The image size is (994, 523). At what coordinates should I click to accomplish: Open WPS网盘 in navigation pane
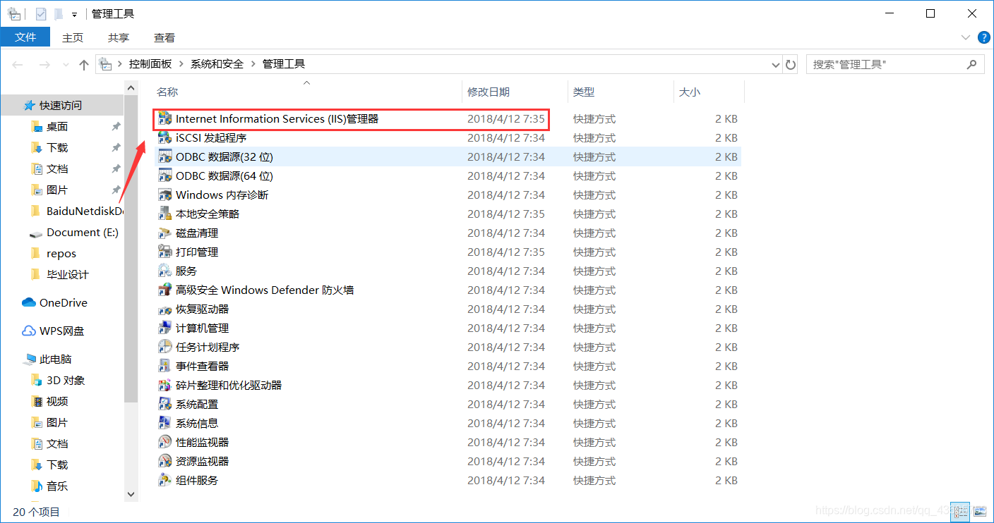coord(54,331)
